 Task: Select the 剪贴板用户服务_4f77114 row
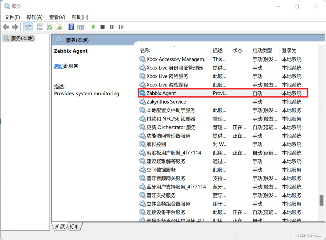click(x=222, y=153)
